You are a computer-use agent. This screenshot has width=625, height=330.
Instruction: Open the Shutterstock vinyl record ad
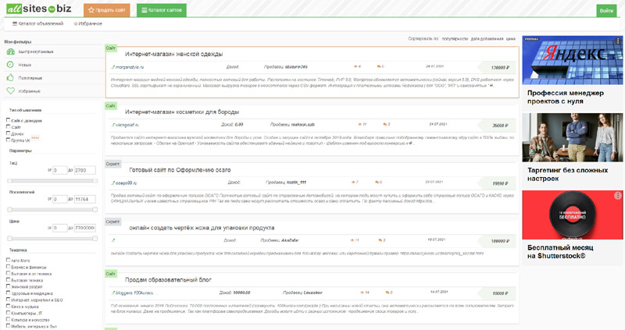572,215
